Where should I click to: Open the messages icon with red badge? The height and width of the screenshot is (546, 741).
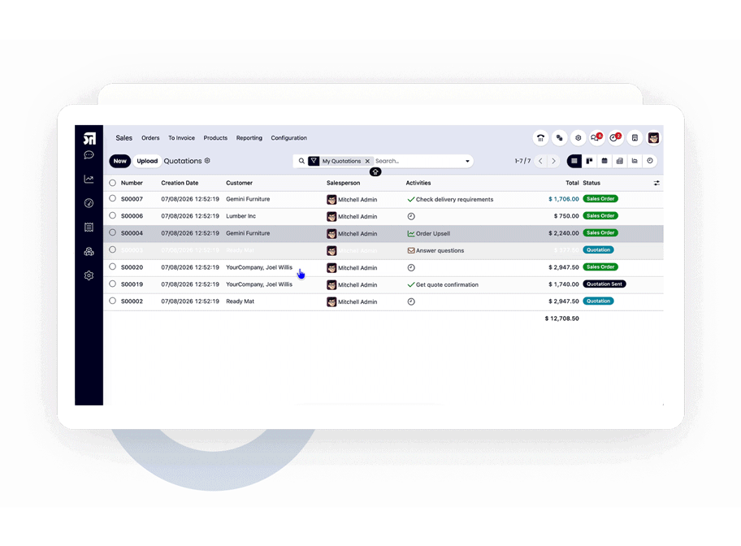(x=596, y=138)
